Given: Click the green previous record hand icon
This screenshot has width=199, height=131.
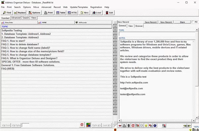Looking at the screenshot, I should click(185, 126).
